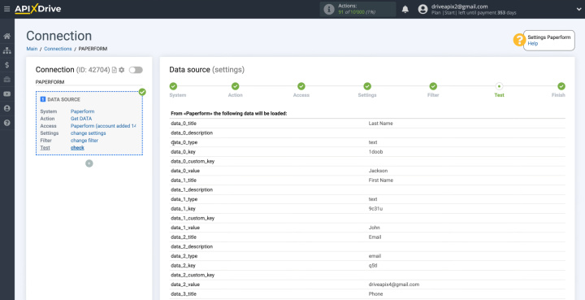Image resolution: width=585 pixels, height=300 pixels.
Task: Click the 1doob key value
Action: [375, 152]
